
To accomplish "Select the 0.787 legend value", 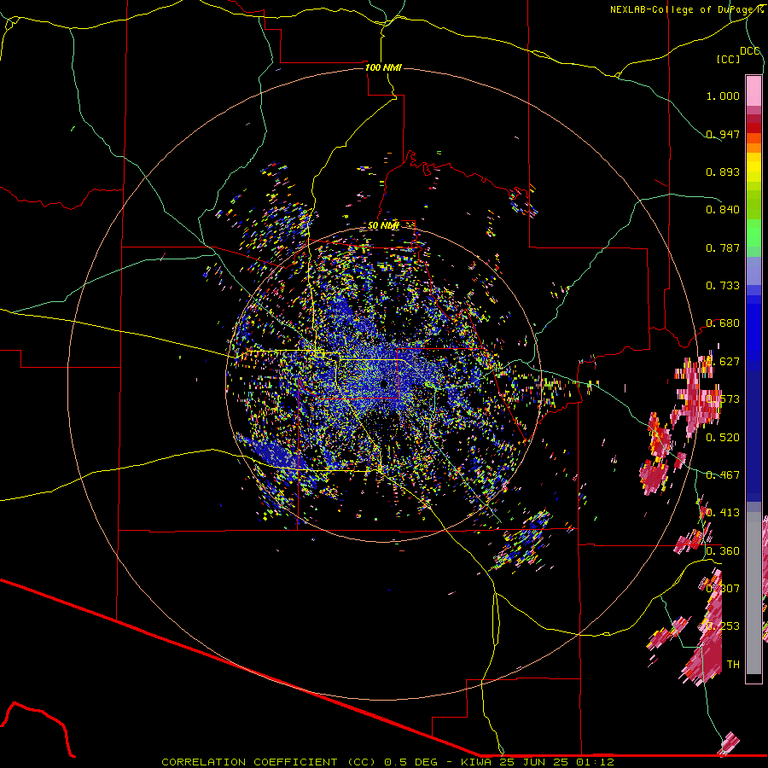I will click(723, 247).
